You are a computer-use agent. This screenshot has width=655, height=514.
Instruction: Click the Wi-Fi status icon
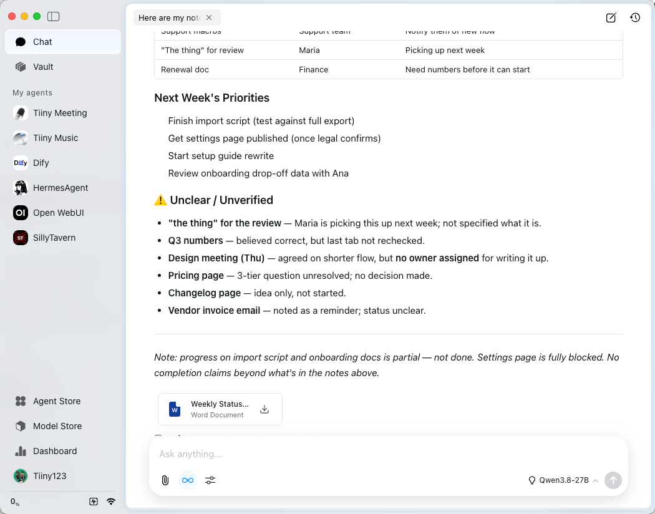coord(110,502)
